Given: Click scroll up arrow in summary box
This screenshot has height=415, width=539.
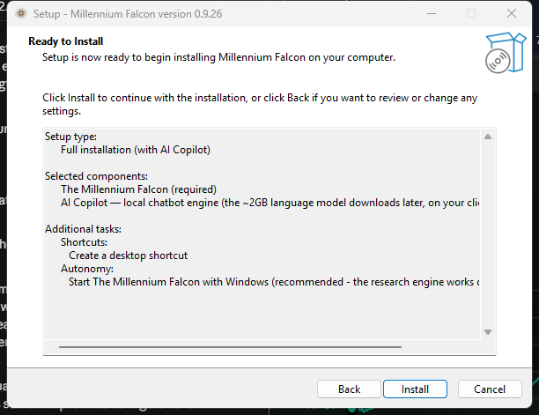Looking at the screenshot, I should (x=488, y=137).
